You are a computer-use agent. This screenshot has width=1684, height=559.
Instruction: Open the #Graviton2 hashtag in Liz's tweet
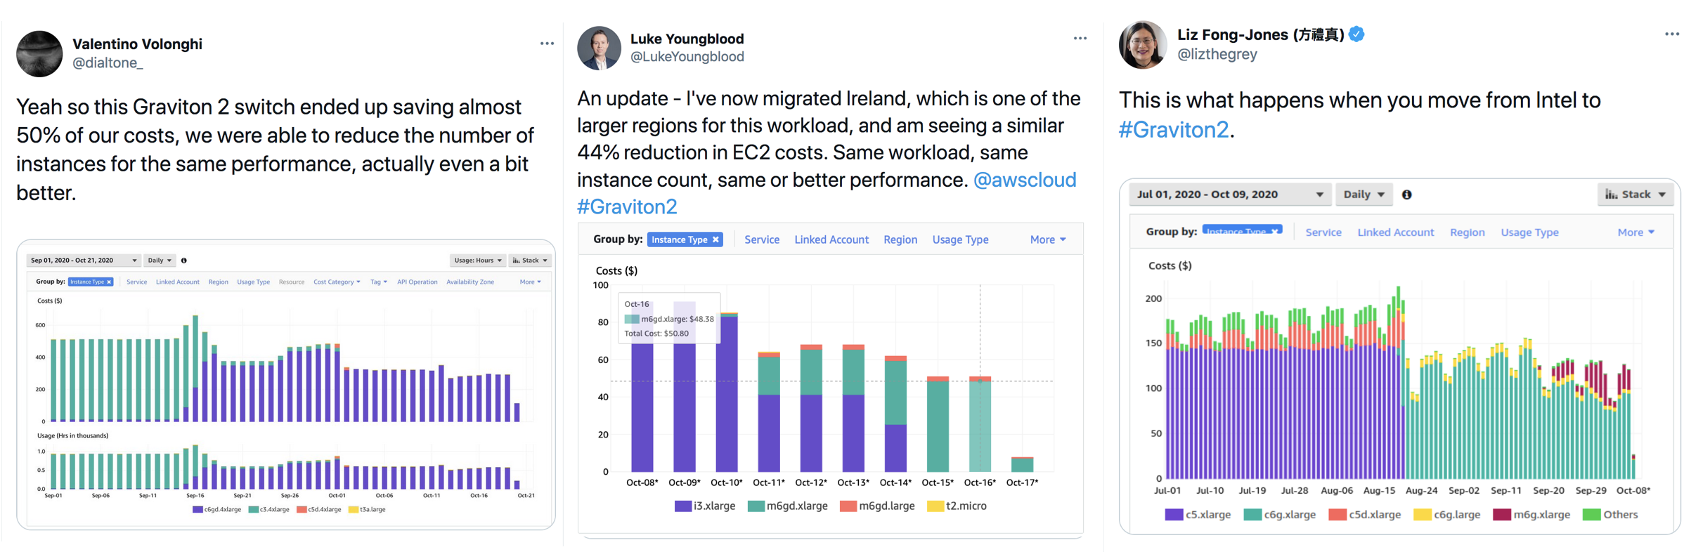1174,129
